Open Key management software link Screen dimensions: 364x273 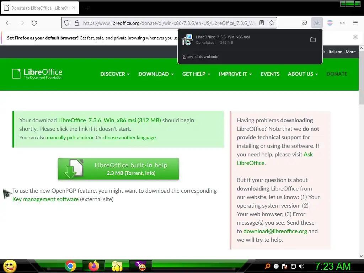(45, 199)
